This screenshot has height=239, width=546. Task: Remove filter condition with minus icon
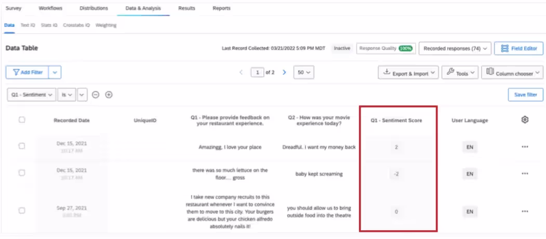point(96,95)
